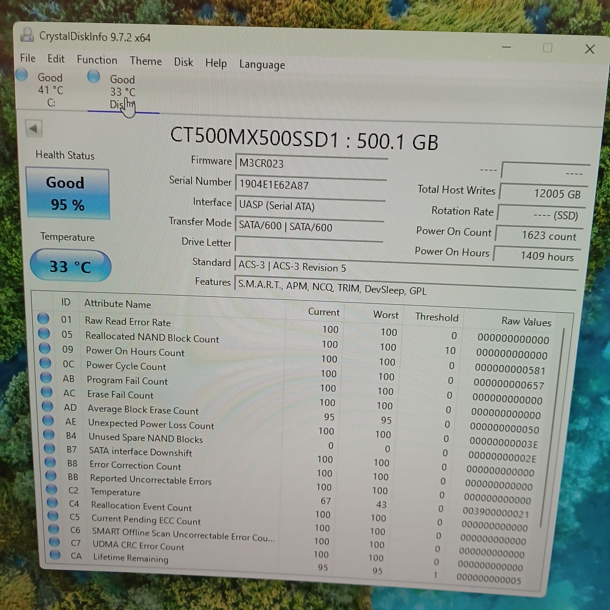Click the Firmware field M3CR023
This screenshot has height=610, width=610.
(x=311, y=164)
